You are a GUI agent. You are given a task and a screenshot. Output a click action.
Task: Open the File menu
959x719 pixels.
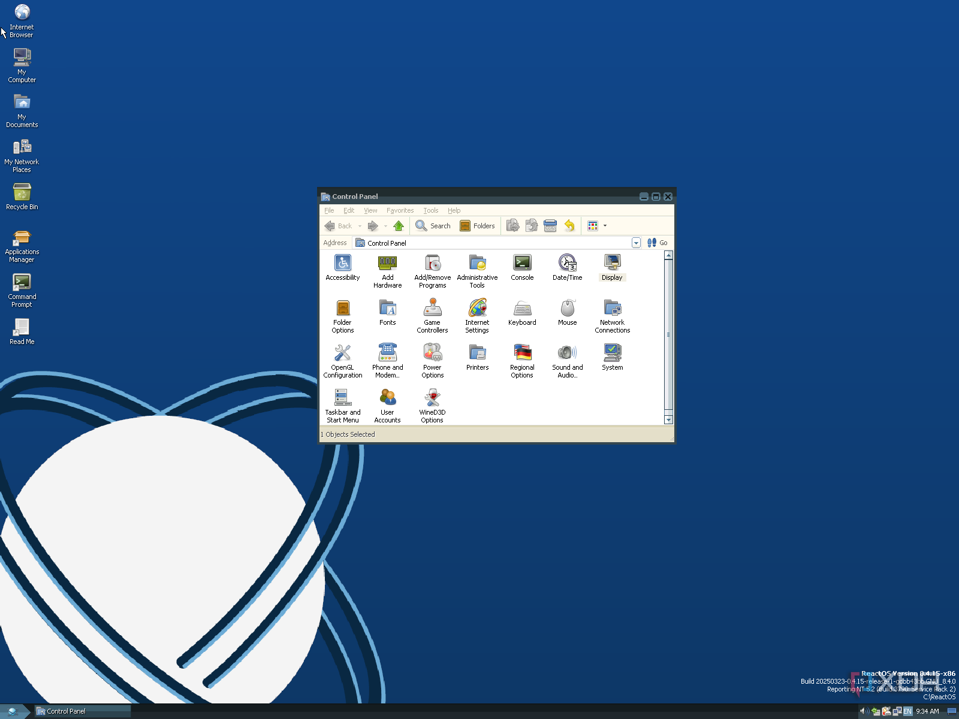(x=329, y=210)
